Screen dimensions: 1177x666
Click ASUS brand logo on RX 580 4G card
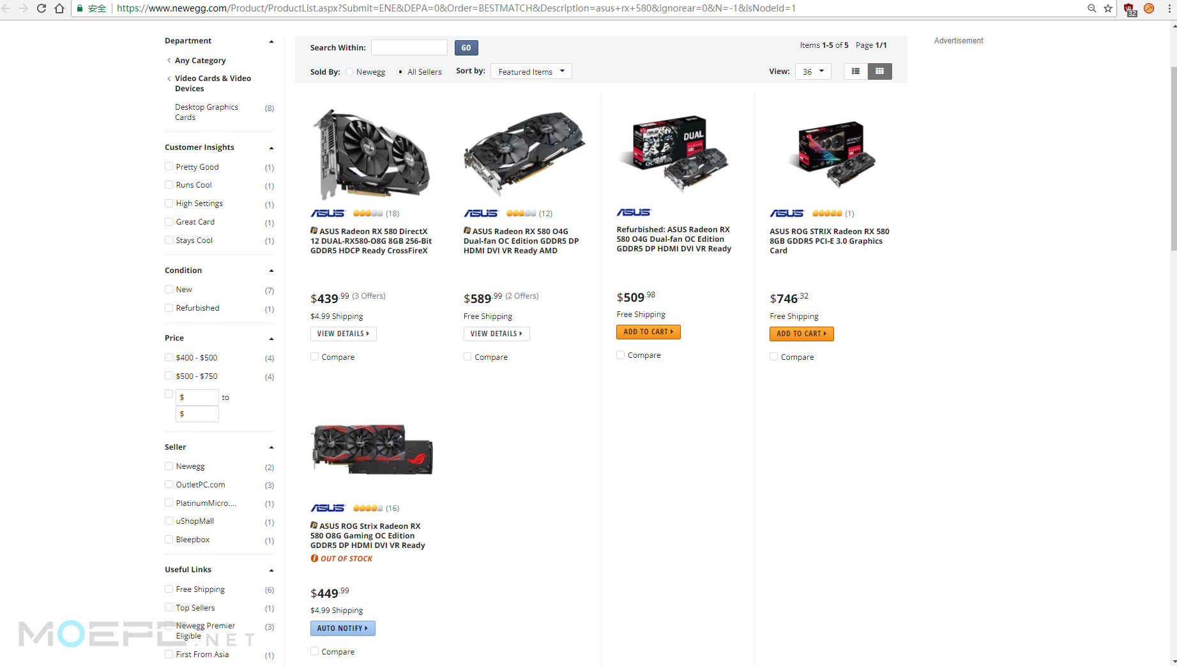tap(480, 213)
